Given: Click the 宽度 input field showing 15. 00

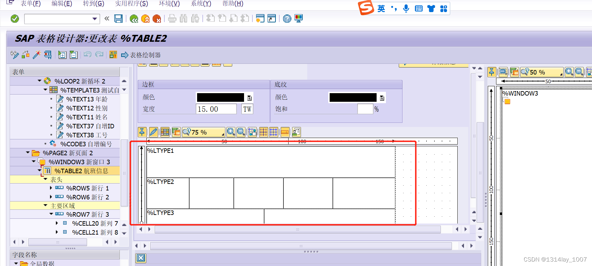Looking at the screenshot, I should point(216,109).
